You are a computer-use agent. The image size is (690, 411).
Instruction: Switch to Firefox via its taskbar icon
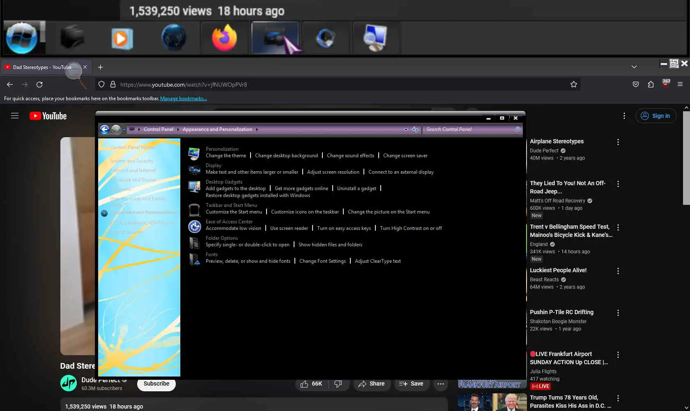pyautogui.click(x=224, y=38)
